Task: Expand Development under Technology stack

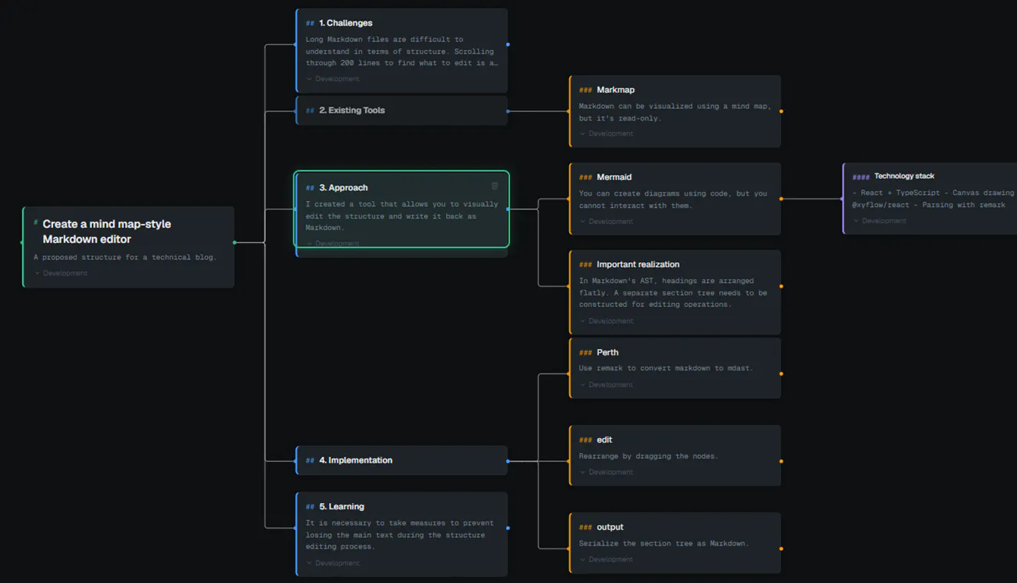Action: click(x=880, y=221)
